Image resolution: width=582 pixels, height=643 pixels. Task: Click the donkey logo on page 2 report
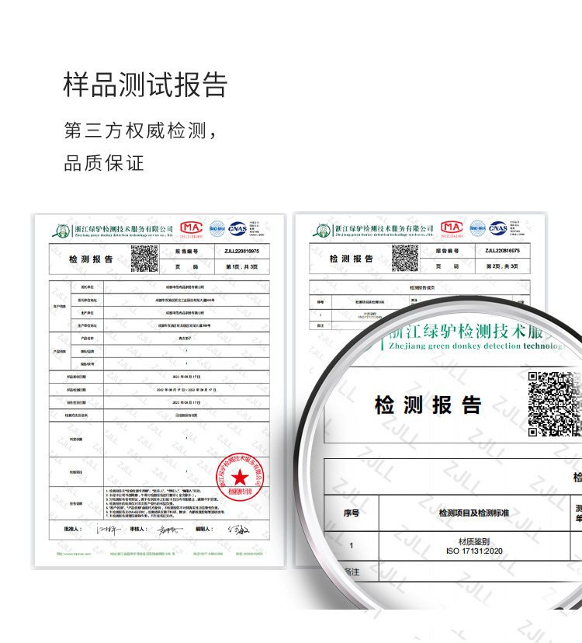[322, 230]
